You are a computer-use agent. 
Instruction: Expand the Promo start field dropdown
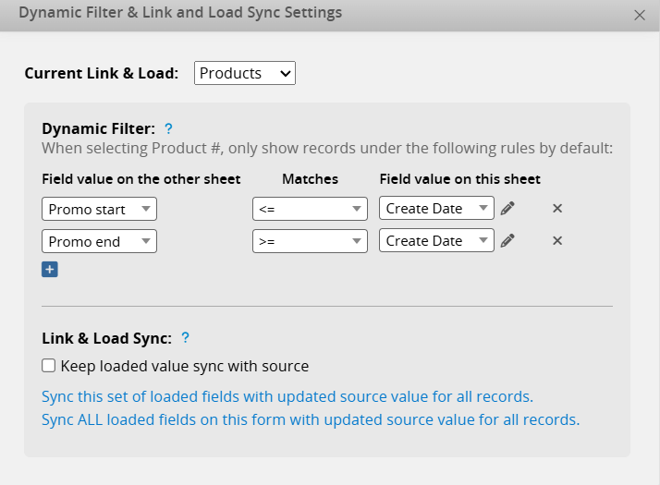coord(100,209)
